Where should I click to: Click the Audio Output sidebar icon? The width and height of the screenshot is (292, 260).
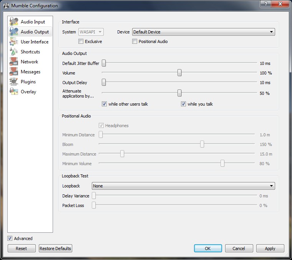pos(14,31)
